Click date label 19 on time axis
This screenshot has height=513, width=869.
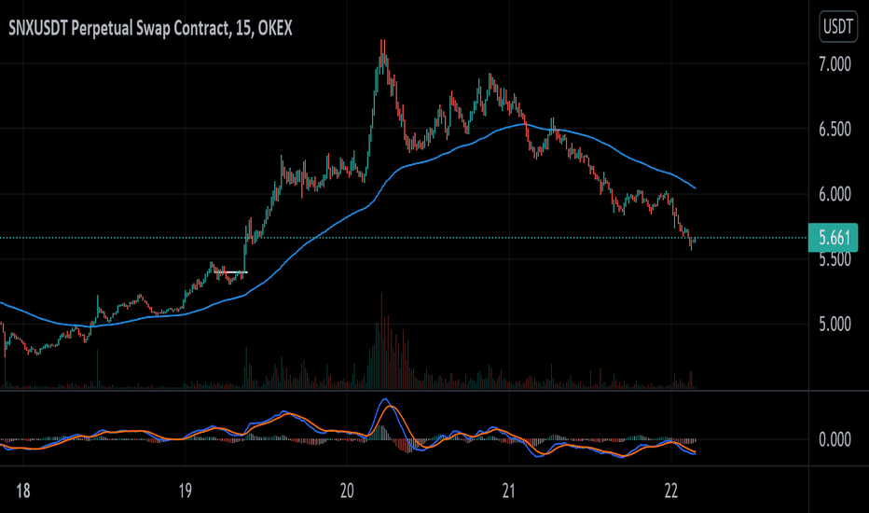coord(186,492)
